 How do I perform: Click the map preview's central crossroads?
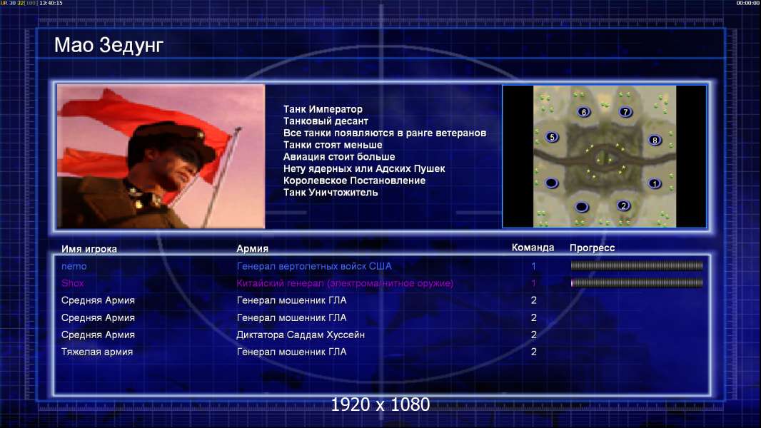605,158
